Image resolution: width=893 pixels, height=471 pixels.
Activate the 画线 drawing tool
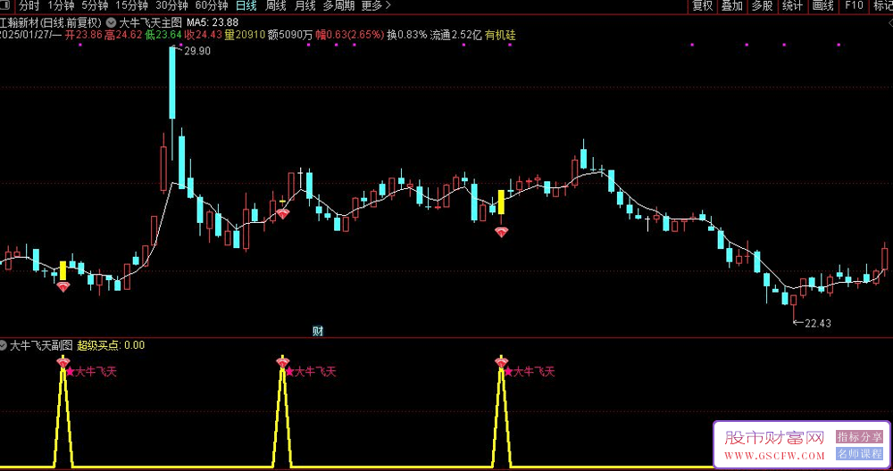[823, 6]
